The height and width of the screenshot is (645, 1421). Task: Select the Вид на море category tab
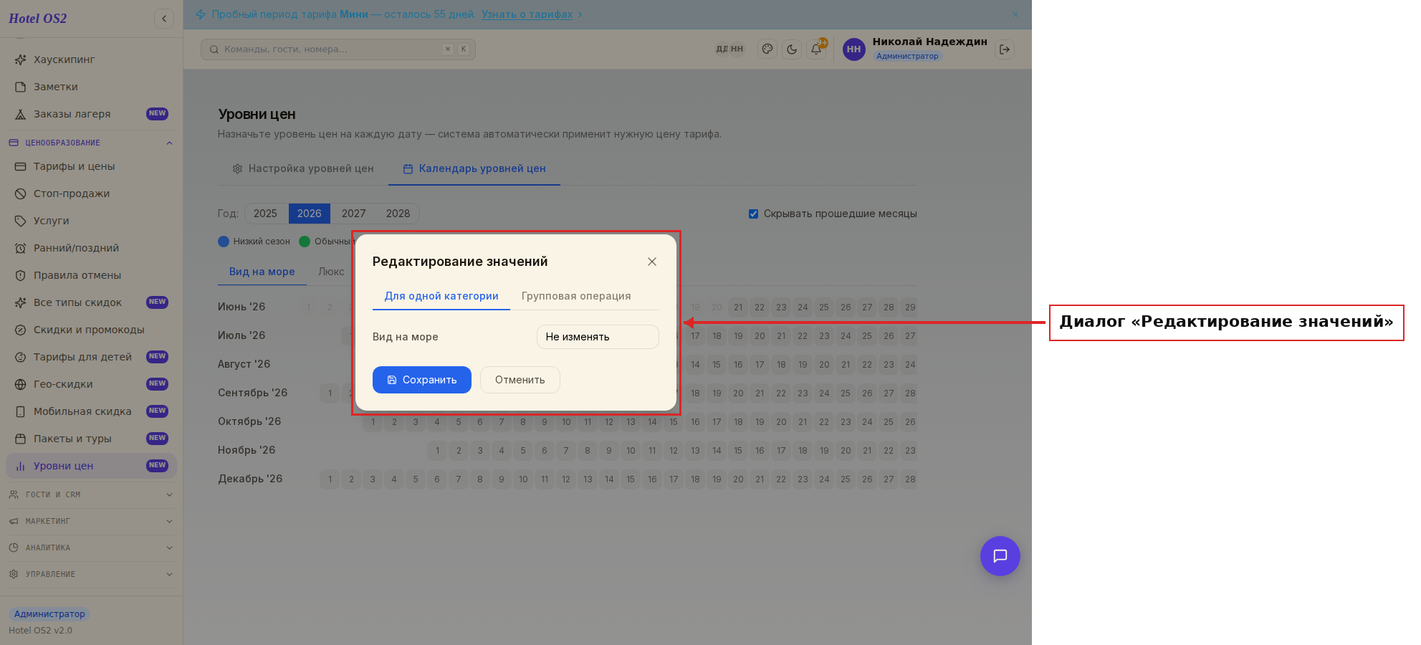click(262, 272)
